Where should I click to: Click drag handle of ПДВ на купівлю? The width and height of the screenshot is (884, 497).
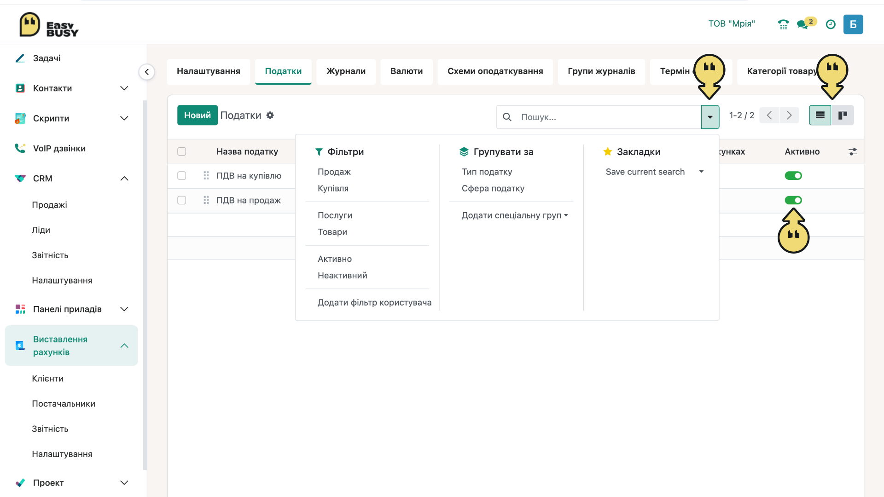[206, 176]
